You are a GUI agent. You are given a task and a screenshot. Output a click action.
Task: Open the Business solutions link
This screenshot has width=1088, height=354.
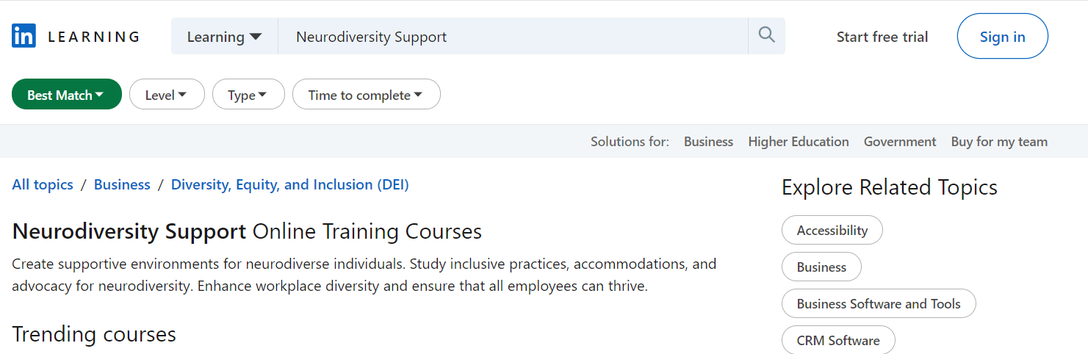click(708, 142)
